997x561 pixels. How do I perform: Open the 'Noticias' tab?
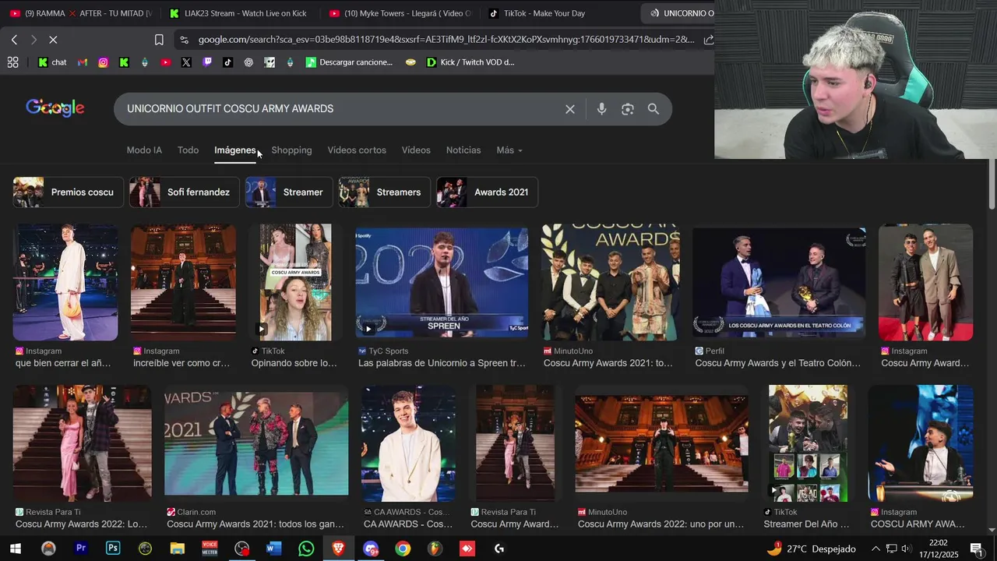[463, 150]
